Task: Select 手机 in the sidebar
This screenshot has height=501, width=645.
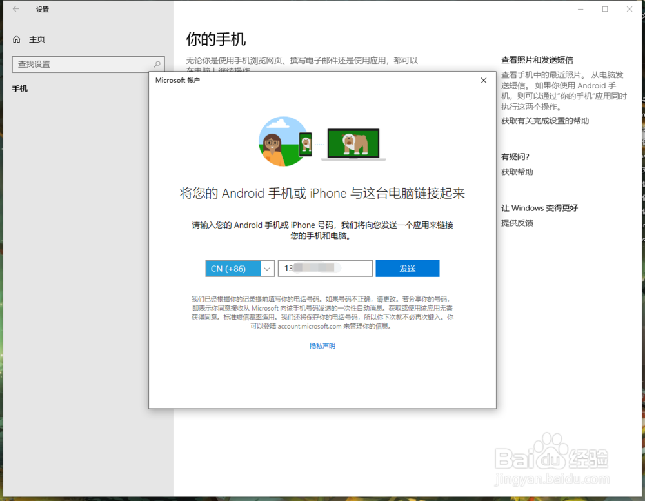Action: click(x=20, y=88)
